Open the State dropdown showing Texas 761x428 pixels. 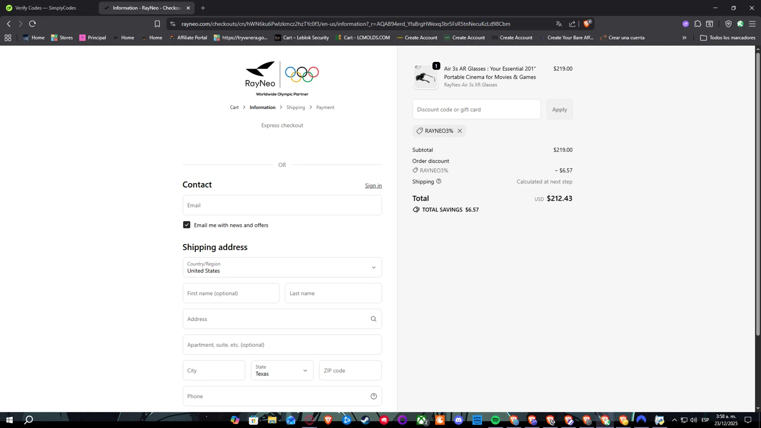click(x=282, y=370)
